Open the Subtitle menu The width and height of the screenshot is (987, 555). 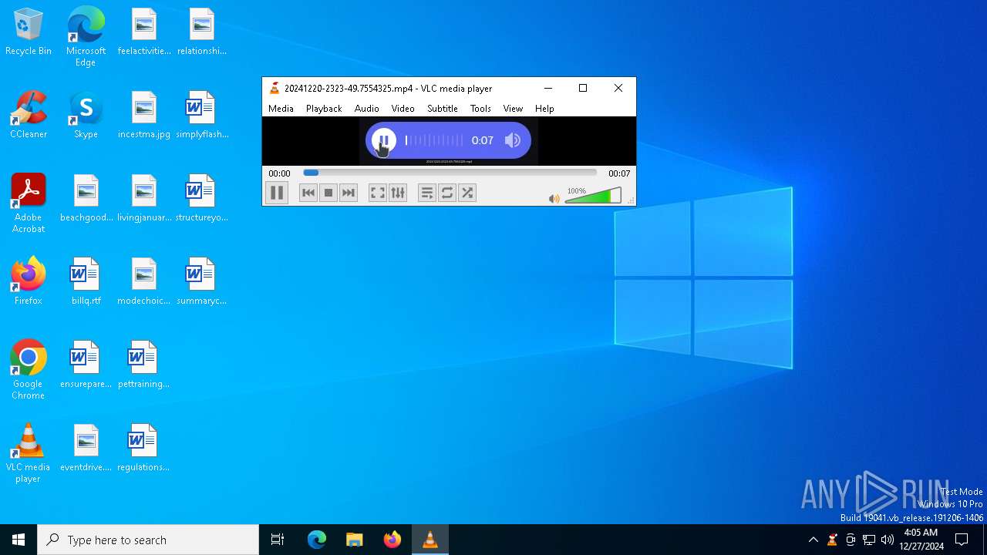click(443, 109)
